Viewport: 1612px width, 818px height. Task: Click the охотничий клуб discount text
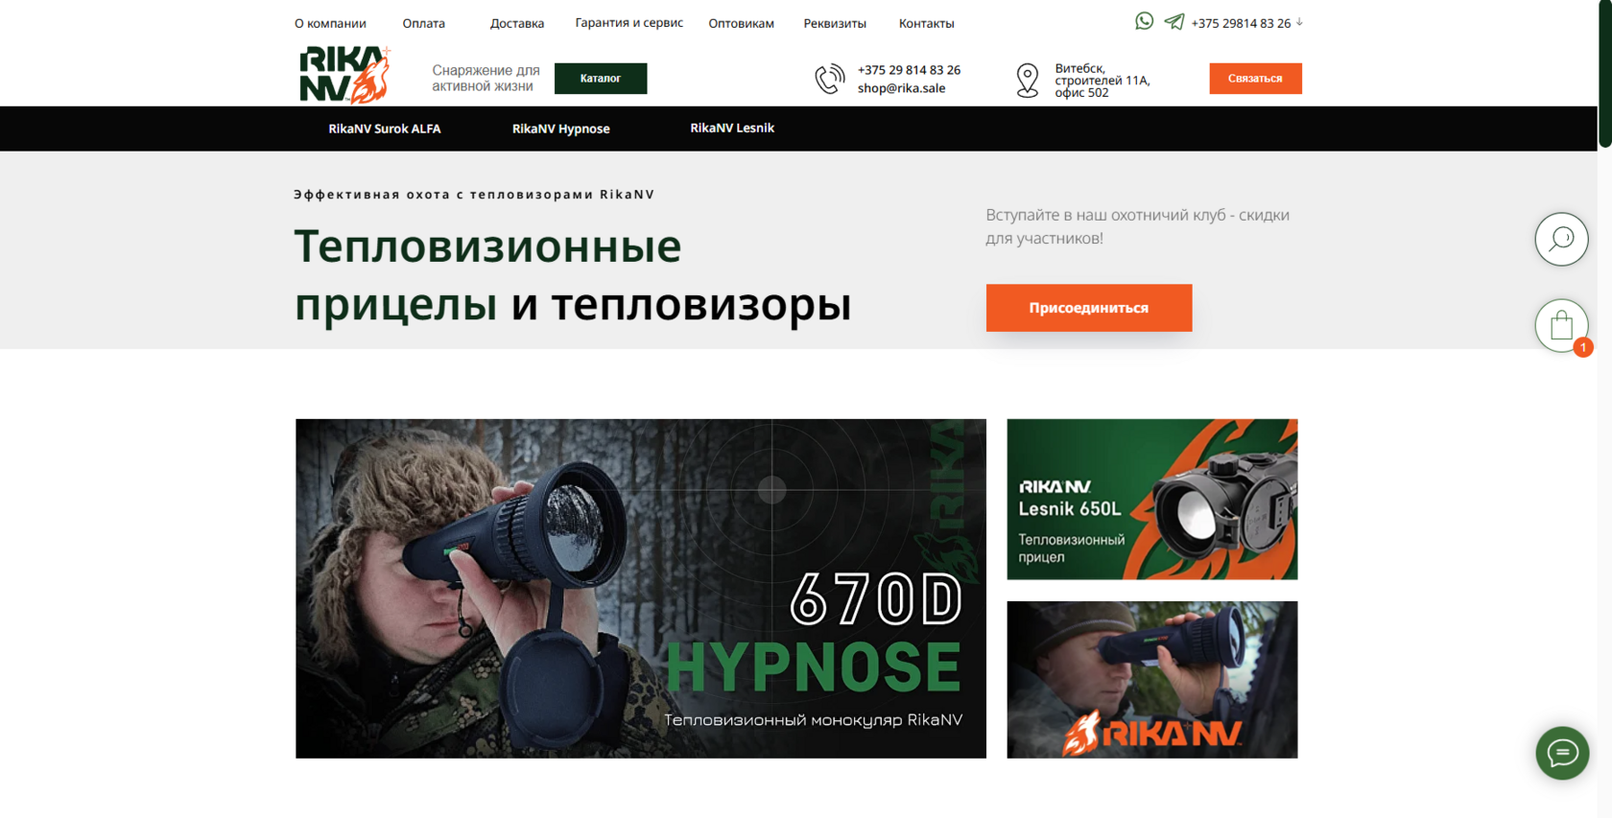[x=1138, y=226]
